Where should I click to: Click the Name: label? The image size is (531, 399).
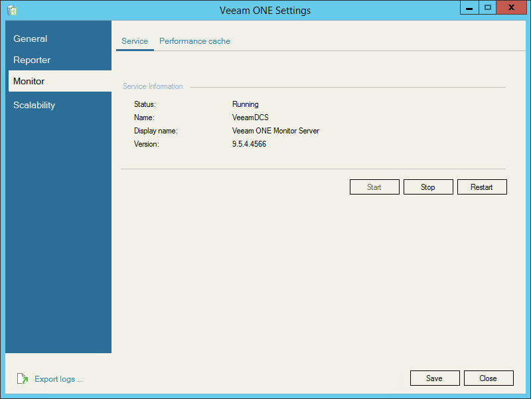tap(144, 118)
